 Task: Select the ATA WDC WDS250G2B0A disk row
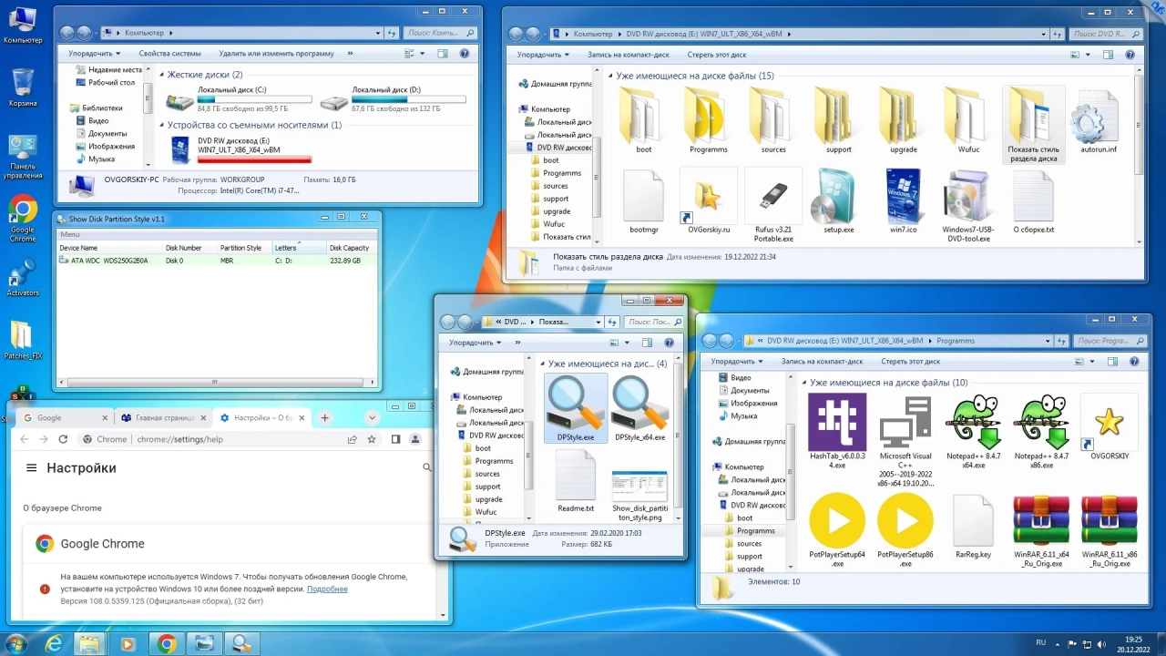[x=216, y=261]
